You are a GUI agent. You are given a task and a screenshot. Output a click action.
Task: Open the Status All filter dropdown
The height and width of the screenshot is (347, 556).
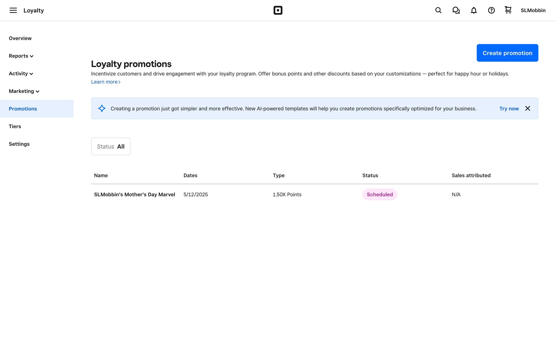click(111, 147)
